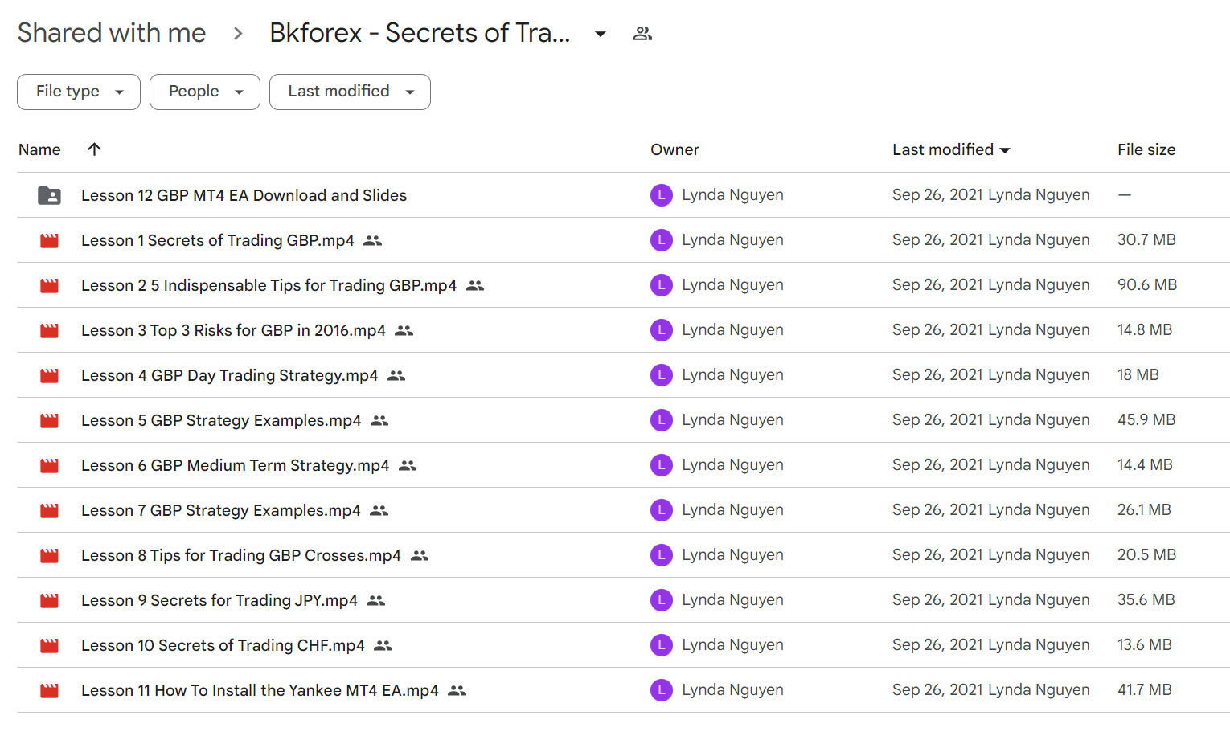The height and width of the screenshot is (732, 1230).
Task: Click the video icon for Lesson 9
Action: click(x=49, y=600)
